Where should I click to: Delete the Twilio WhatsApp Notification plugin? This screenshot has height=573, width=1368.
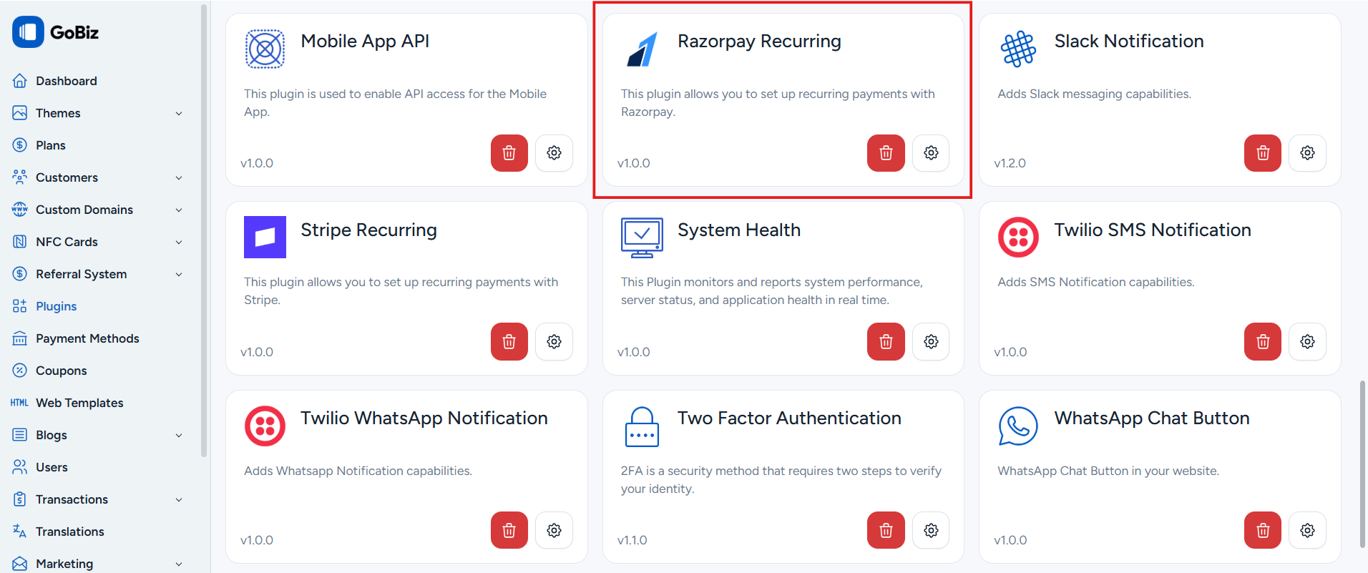tap(509, 530)
